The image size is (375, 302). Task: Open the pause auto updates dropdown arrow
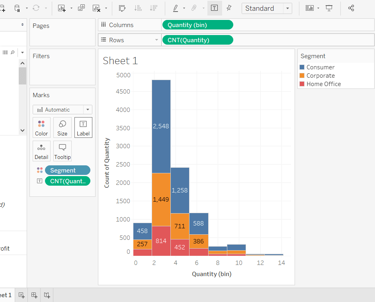pos(27,8)
